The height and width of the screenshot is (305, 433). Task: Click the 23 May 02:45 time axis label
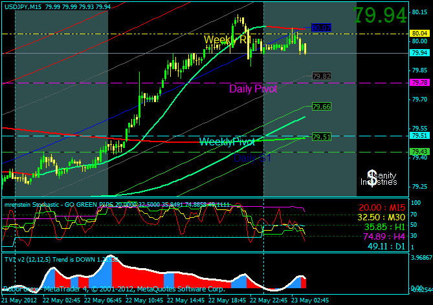(x=310, y=300)
